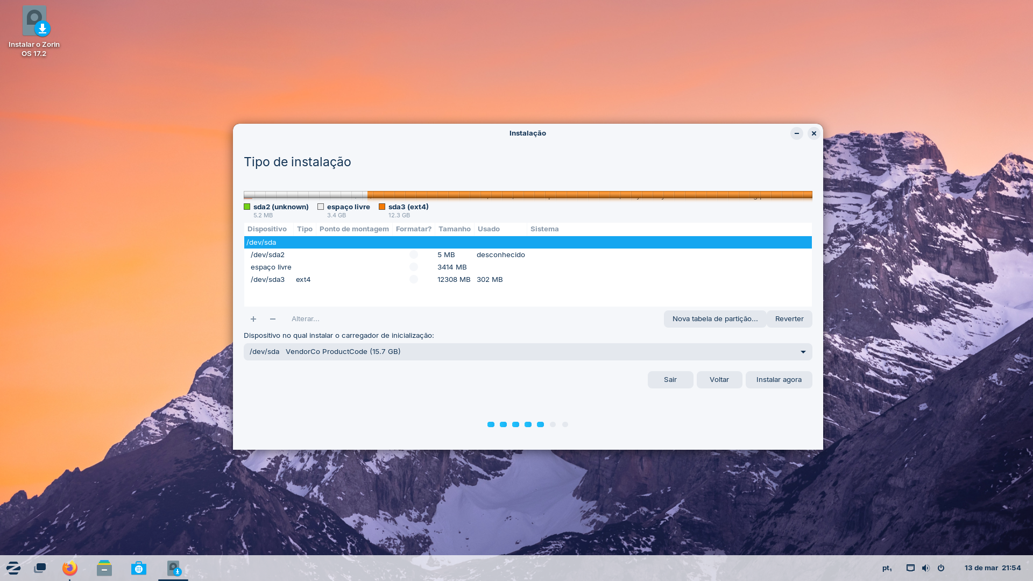The image size is (1033, 581).
Task: Select the /dev/sda row
Action: click(x=528, y=243)
